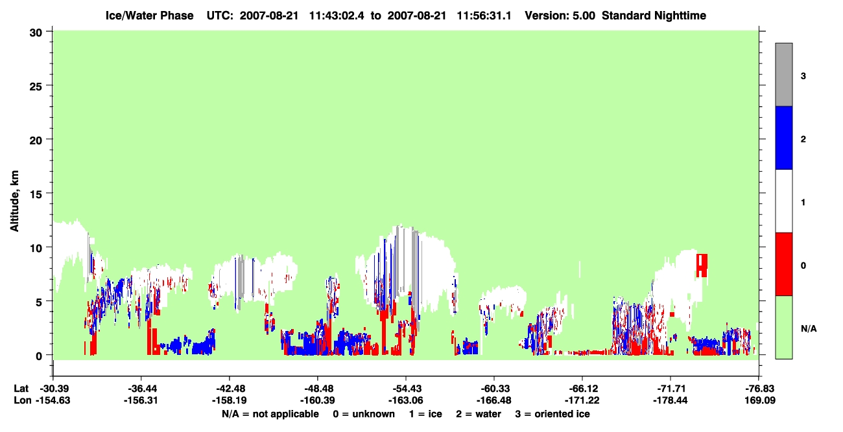Screen dimensions: 843x432
Task: Click the '2 = water' legend text
Action: [479, 414]
